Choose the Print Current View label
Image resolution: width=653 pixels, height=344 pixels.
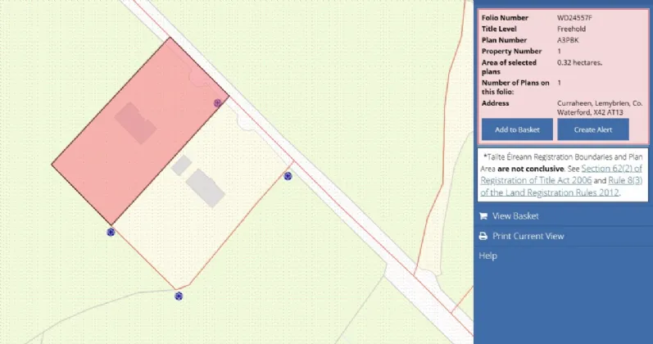coord(528,236)
